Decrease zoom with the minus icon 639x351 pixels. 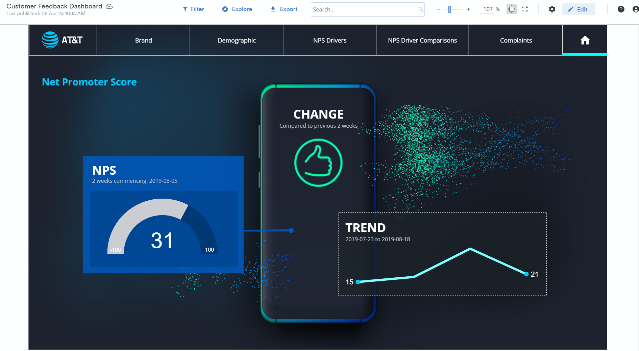click(438, 9)
